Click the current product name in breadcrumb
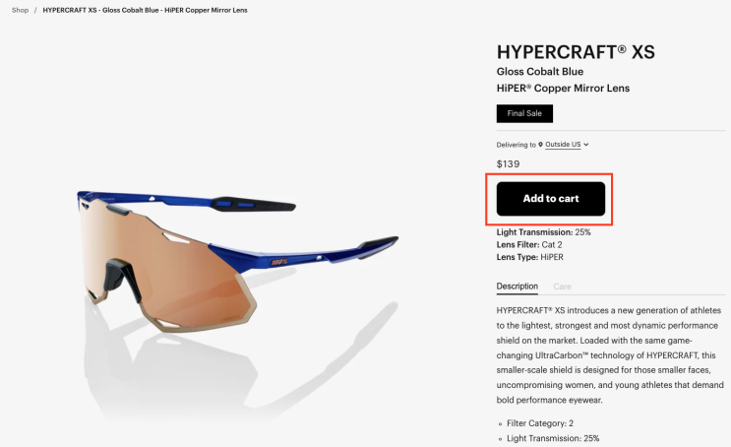This screenshot has height=447, width=731. [145, 10]
